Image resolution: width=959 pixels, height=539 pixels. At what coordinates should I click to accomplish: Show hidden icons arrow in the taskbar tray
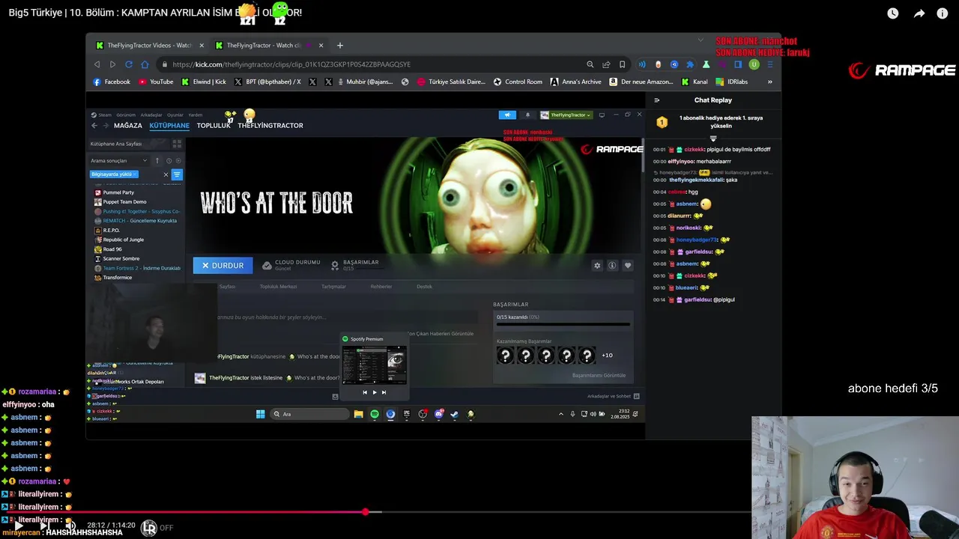[561, 414]
